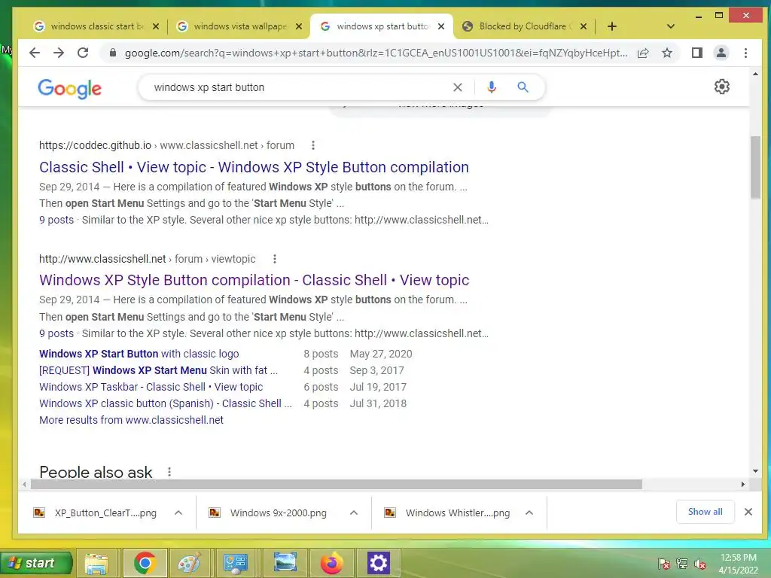The width and height of the screenshot is (771, 578).
Task: Click the address bar URL
Action: point(376,53)
